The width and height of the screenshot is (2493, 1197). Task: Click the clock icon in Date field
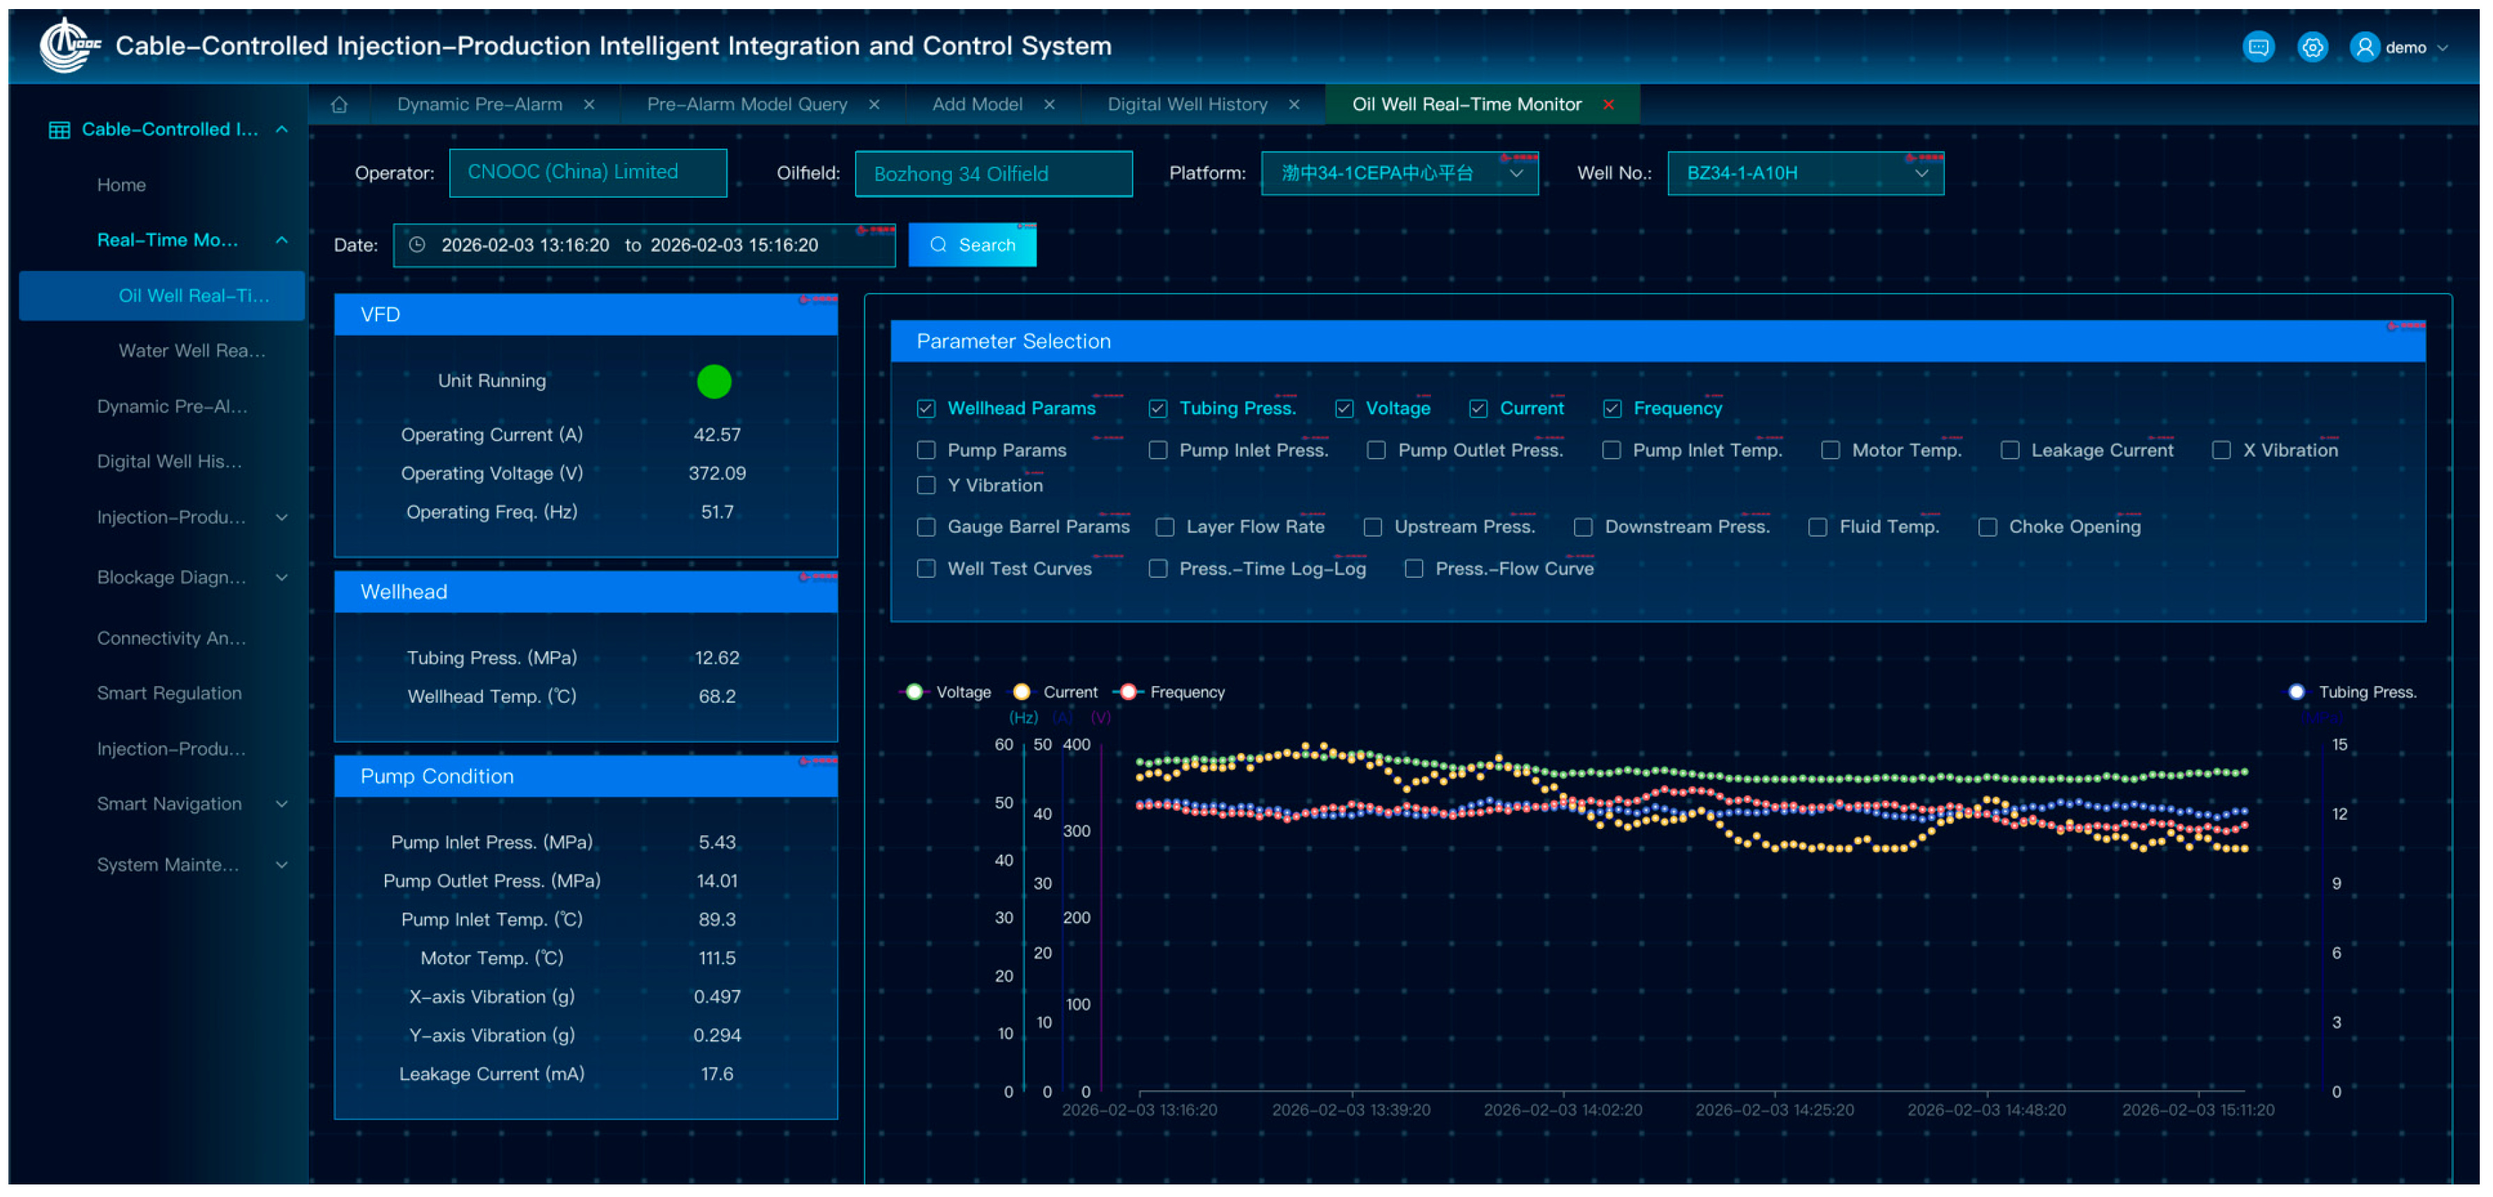click(x=417, y=245)
